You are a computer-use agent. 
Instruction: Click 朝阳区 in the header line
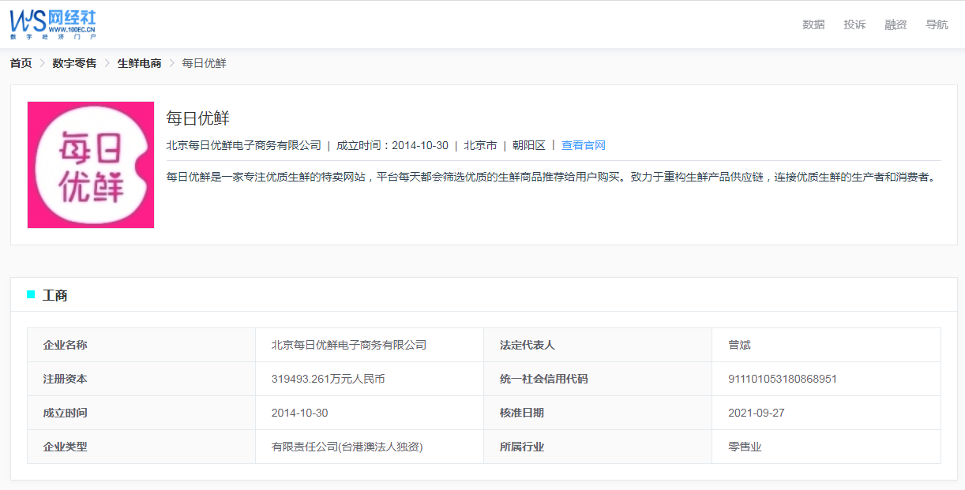point(529,145)
